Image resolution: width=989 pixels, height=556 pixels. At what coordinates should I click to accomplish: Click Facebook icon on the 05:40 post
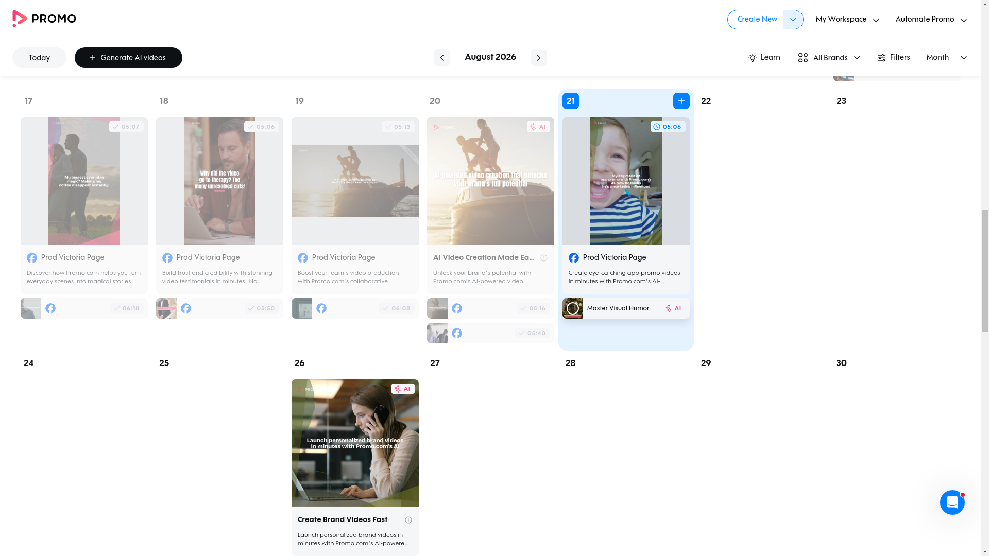click(x=457, y=333)
